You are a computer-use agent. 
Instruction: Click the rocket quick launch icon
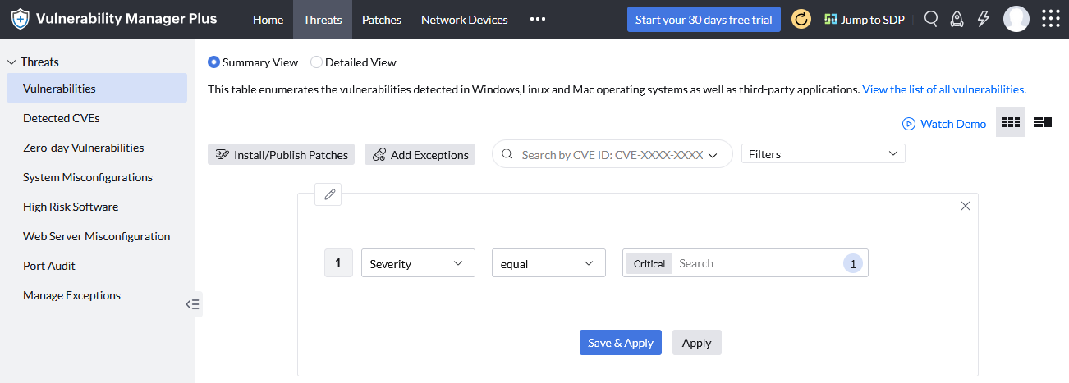coord(957,19)
